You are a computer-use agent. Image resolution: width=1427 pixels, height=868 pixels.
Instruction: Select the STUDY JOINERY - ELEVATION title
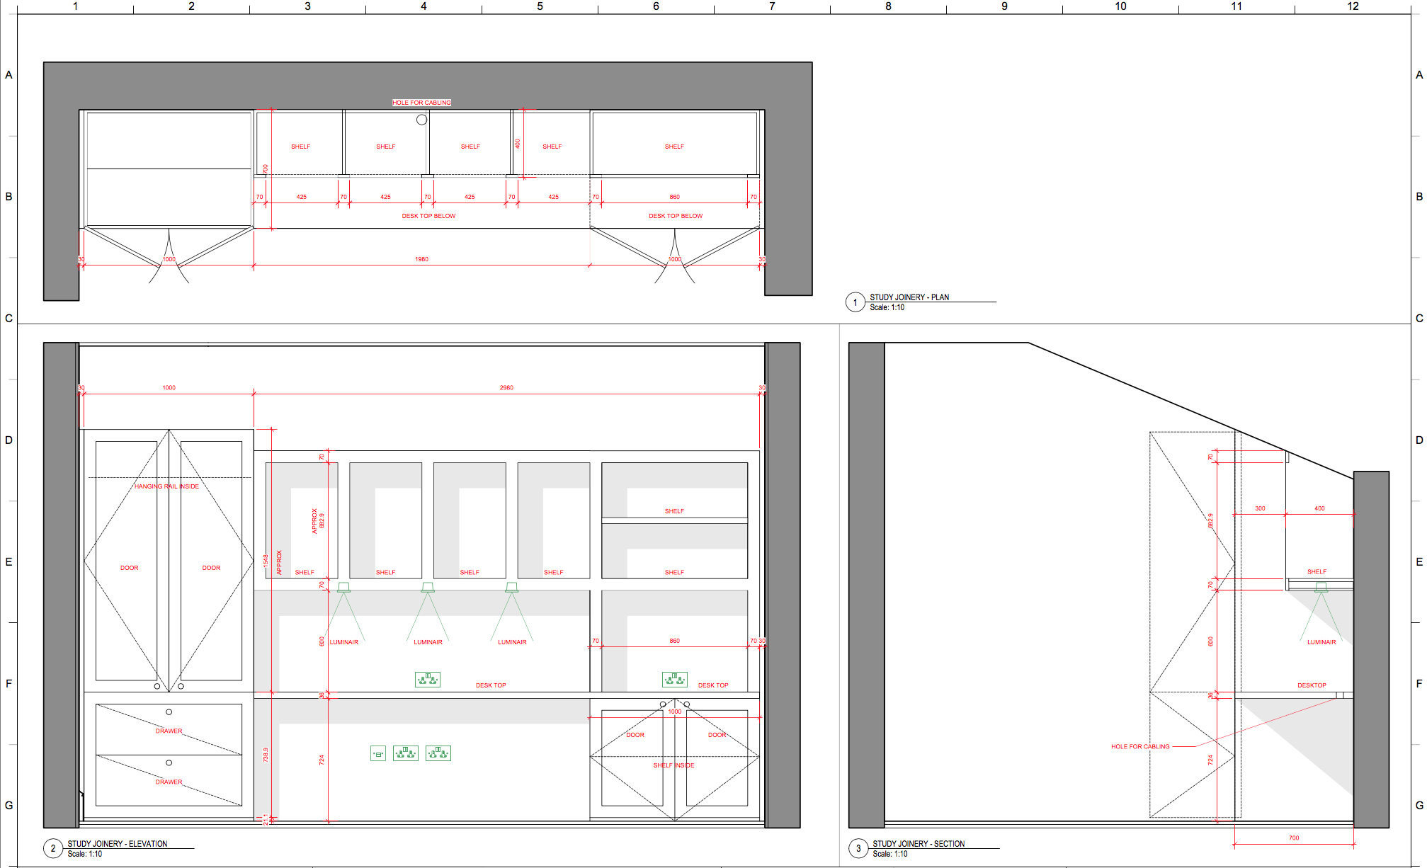pos(118,844)
